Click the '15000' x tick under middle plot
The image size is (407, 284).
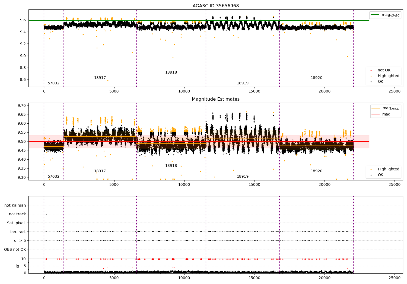(x=254, y=185)
